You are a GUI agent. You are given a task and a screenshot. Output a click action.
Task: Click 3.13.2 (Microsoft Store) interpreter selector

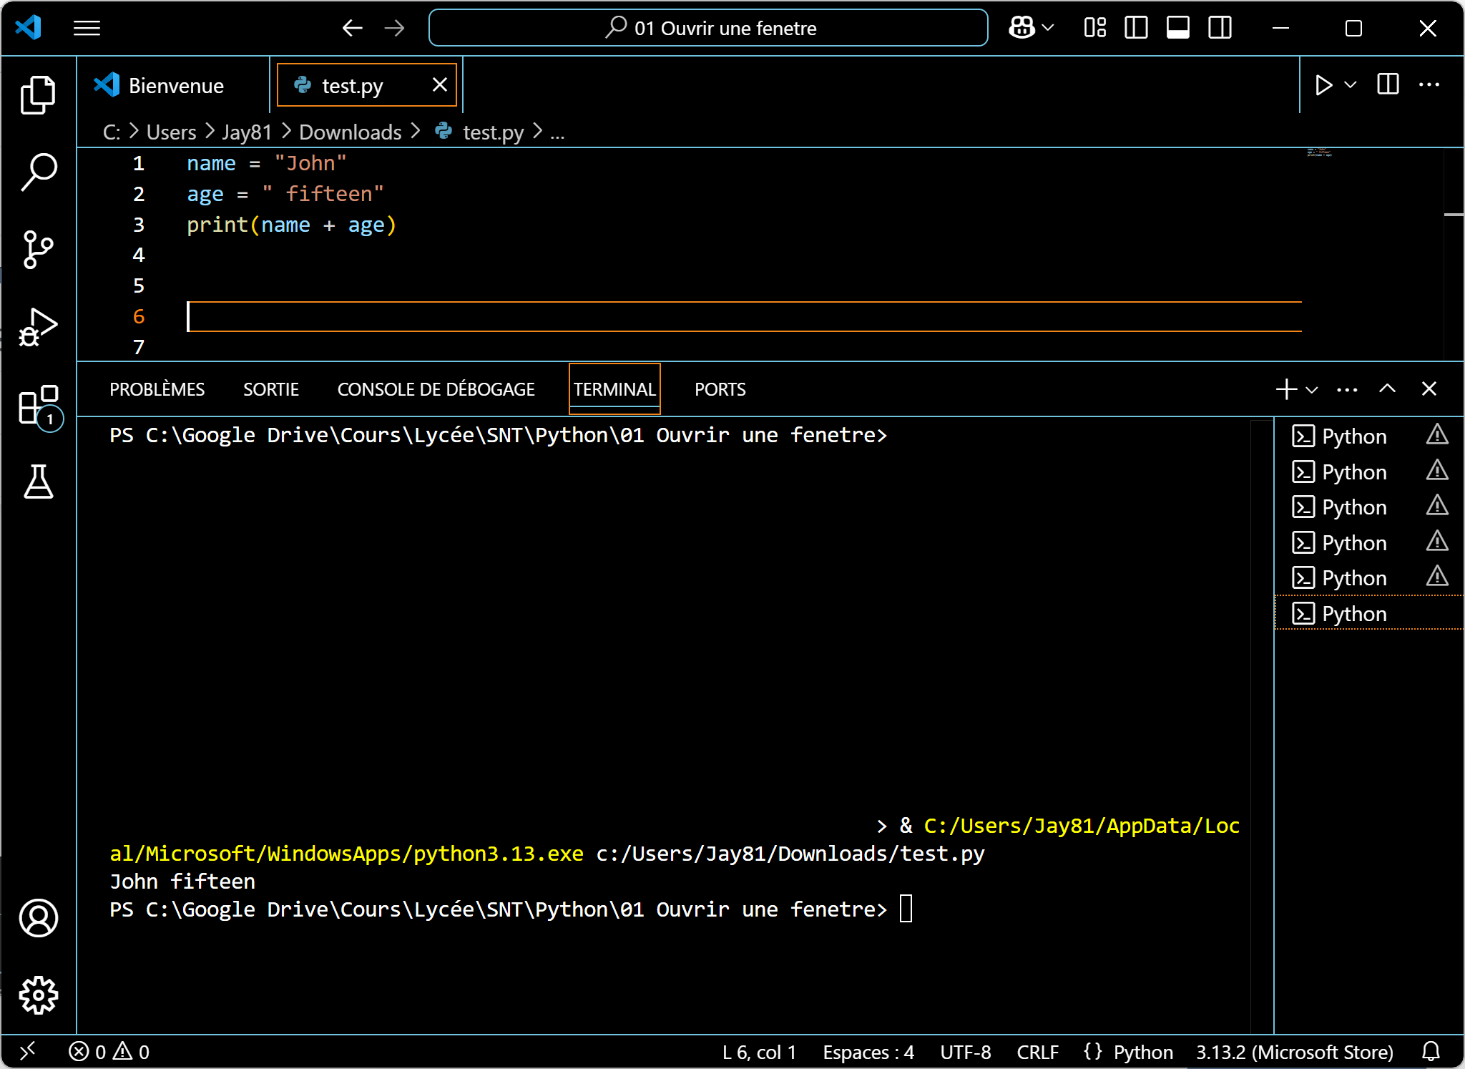1294,1052
